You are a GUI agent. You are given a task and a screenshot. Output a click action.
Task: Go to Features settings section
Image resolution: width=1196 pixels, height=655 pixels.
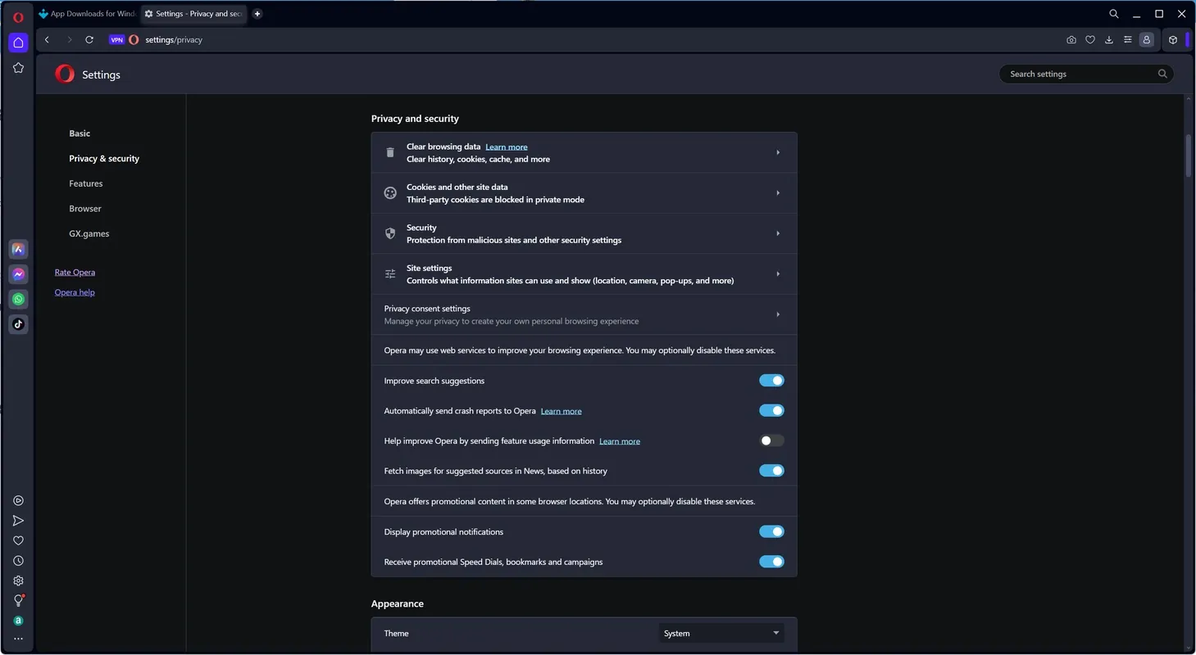86,183
